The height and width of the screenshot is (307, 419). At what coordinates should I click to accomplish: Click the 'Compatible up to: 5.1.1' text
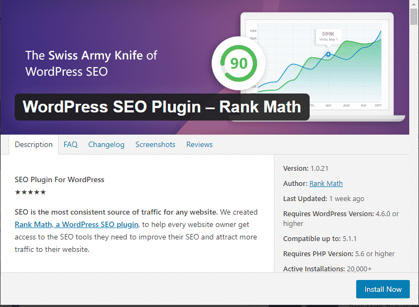click(x=320, y=239)
